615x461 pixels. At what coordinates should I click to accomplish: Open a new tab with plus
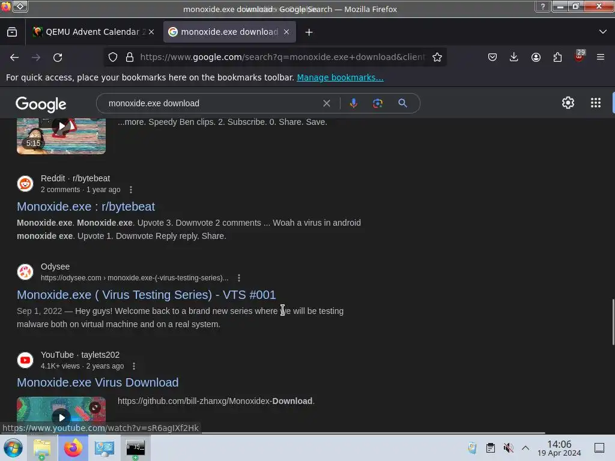[309, 32]
